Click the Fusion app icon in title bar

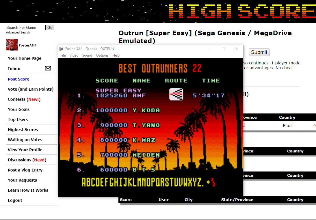(x=62, y=49)
